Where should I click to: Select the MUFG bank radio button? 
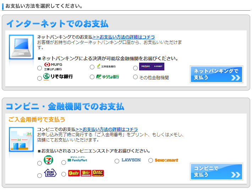[39, 68]
